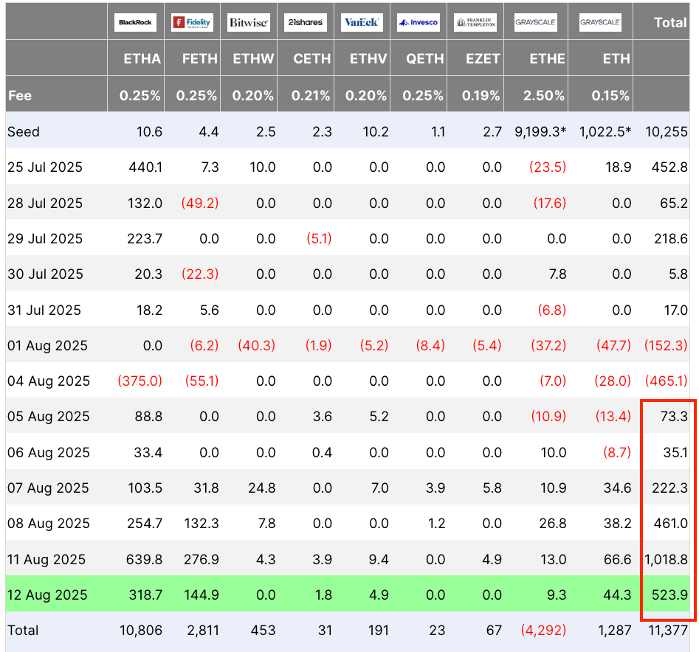Click the highlighted 12 Aug 2025 row label
The height and width of the screenshot is (652, 699).
click(x=47, y=595)
